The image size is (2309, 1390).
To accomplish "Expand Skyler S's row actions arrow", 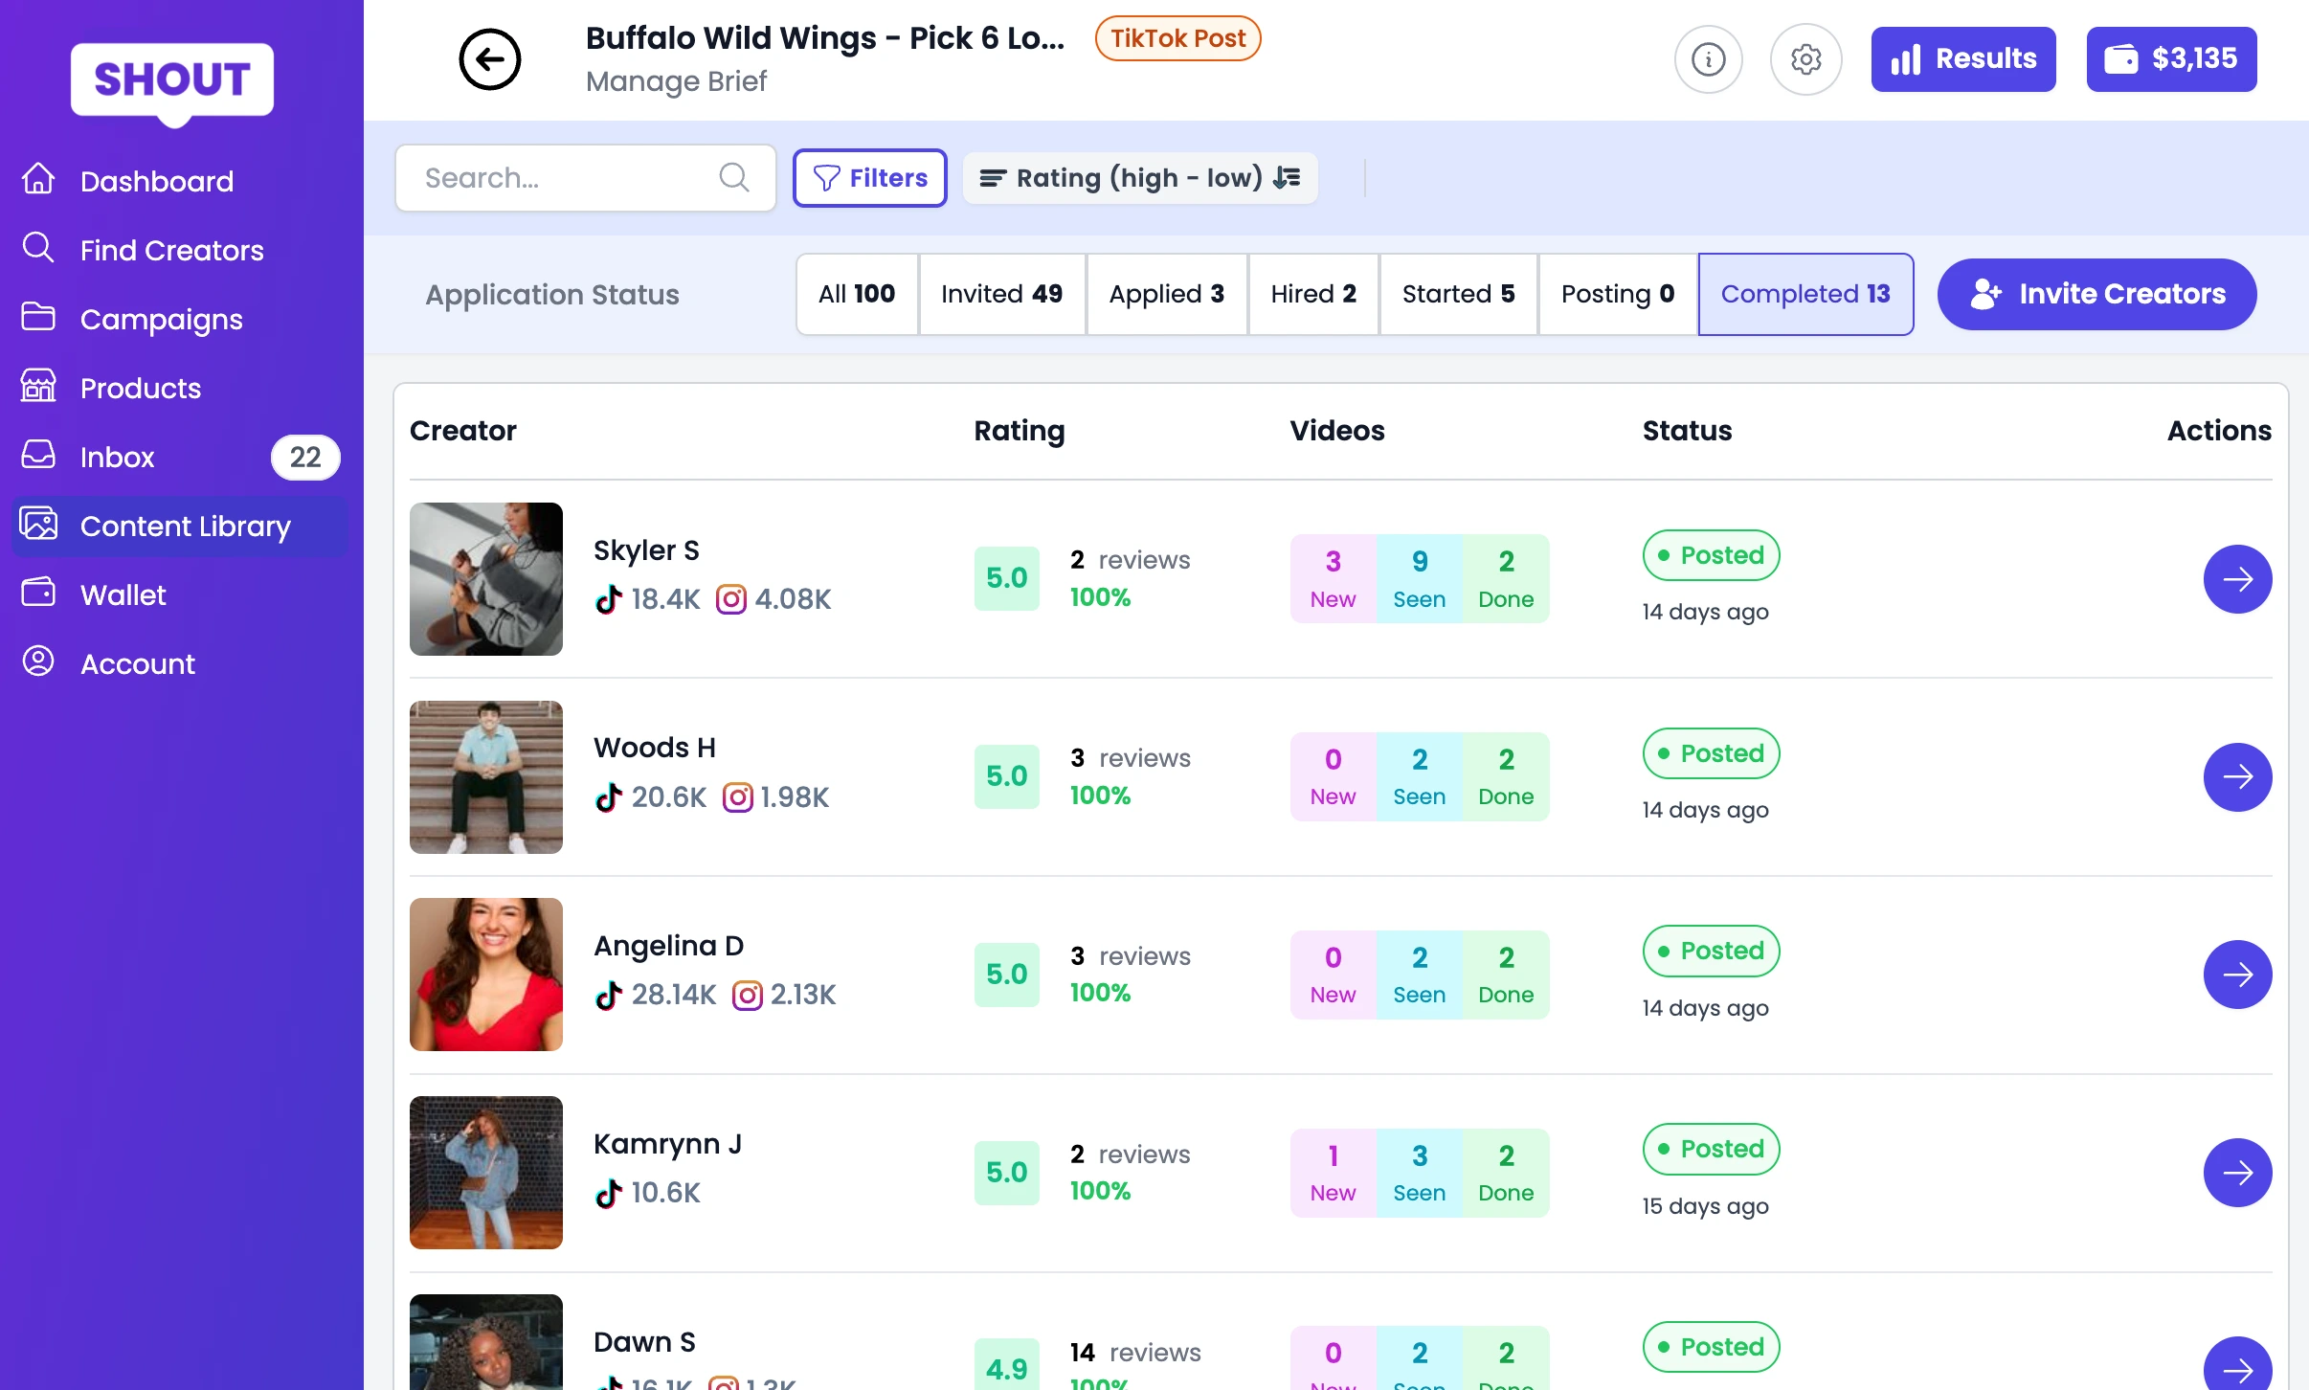I will (x=2238, y=578).
